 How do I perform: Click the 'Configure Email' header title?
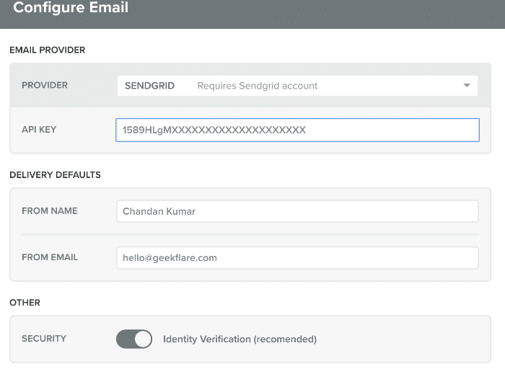(71, 7)
